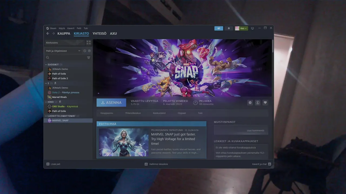Sort library by recent activity clock icon
Viewport: 346px width, 194px height.
(85, 51)
